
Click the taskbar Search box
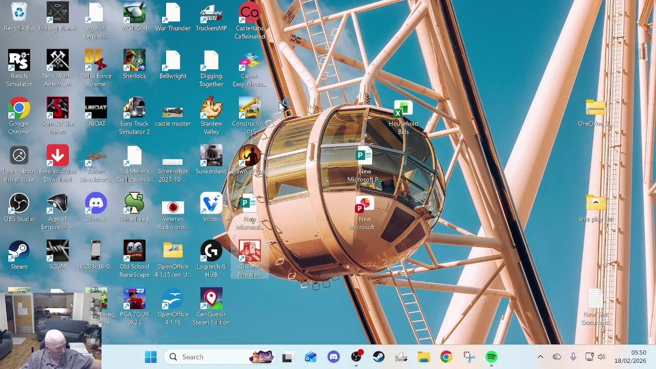[219, 357]
